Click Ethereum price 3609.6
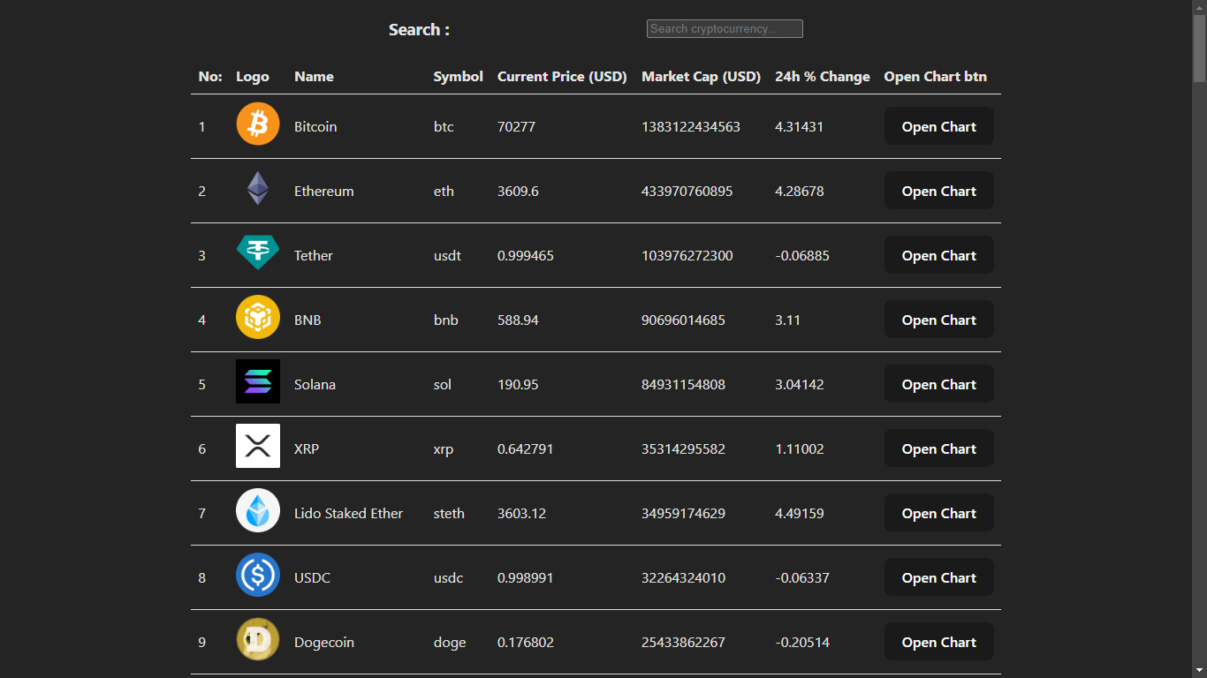Screen dimensions: 1207x678 (x=518, y=192)
